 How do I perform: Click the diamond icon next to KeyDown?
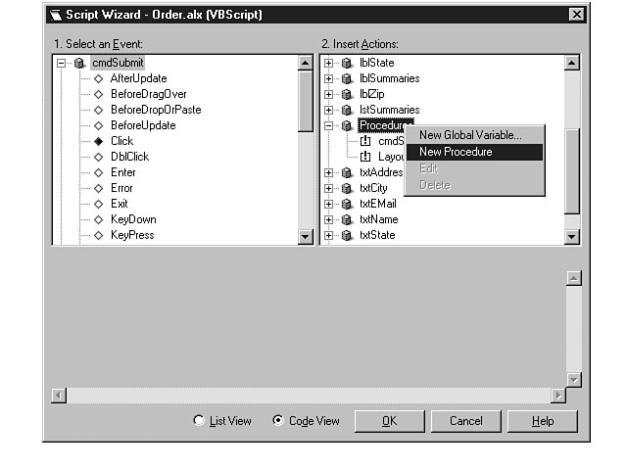click(x=98, y=219)
